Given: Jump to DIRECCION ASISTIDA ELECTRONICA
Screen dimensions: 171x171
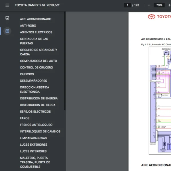Looking at the screenshot, I should point(34,90).
